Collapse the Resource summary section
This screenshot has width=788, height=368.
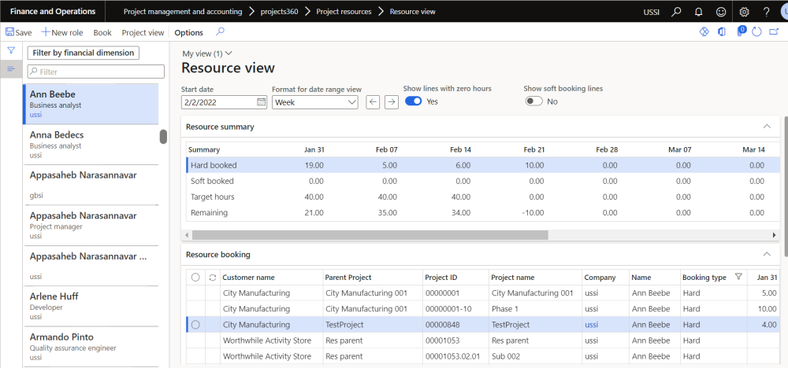click(766, 127)
